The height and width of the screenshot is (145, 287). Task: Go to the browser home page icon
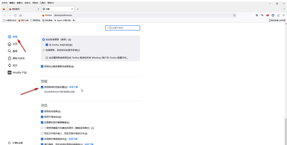tap(20, 15)
